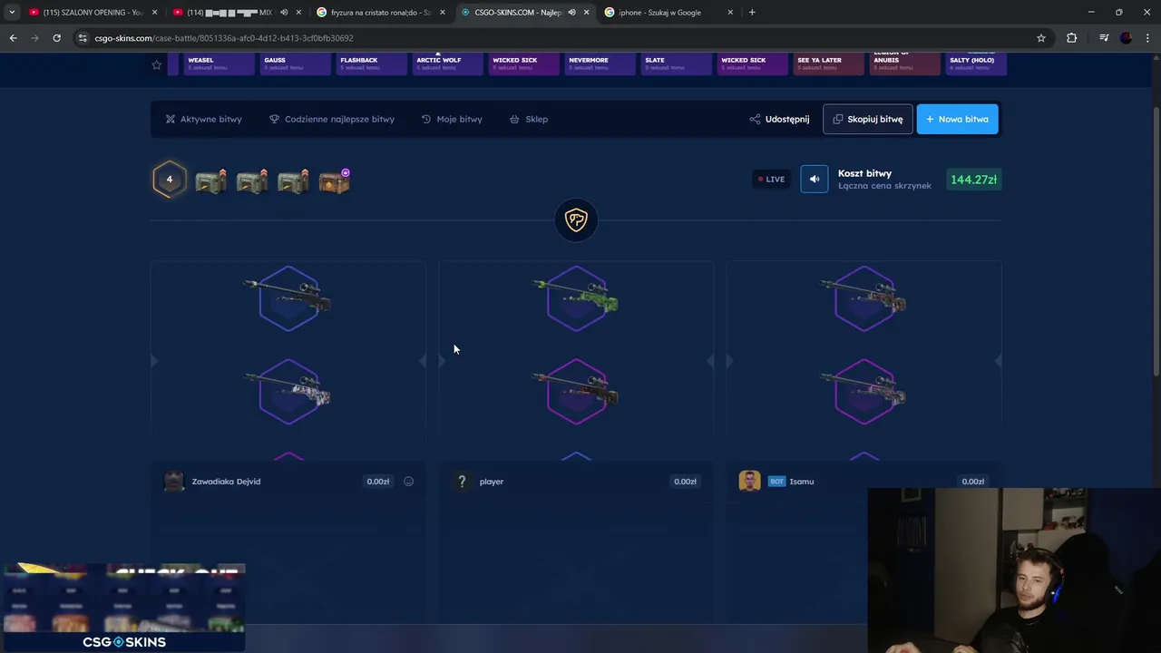Select the third case in battle list
Image resolution: width=1161 pixels, height=653 pixels.
coord(293,180)
